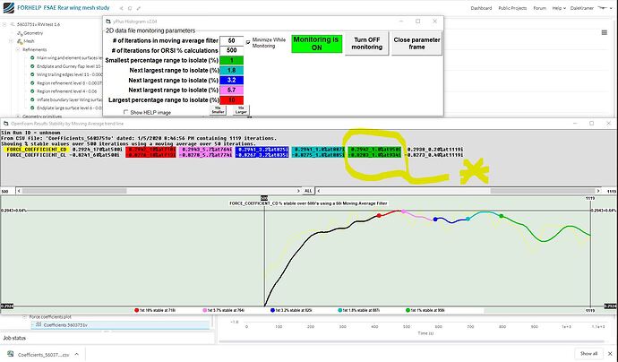Close the browser downloads bar
The height and width of the screenshot is (362, 618).
(610, 354)
